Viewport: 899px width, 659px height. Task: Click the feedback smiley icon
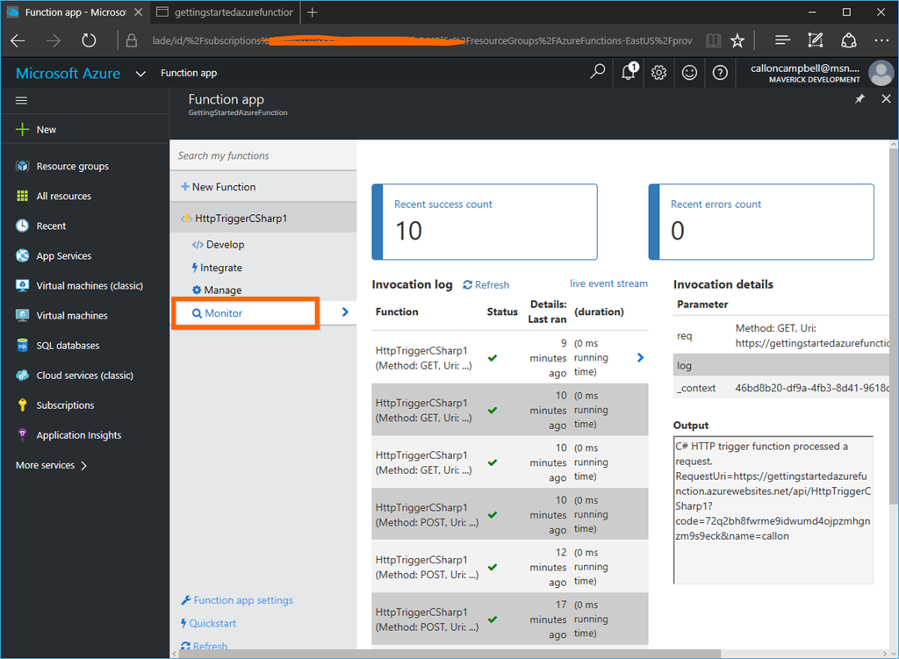(690, 73)
